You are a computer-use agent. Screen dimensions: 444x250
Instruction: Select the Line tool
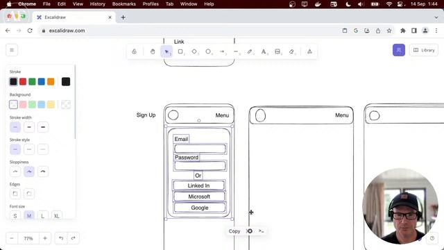(236, 51)
